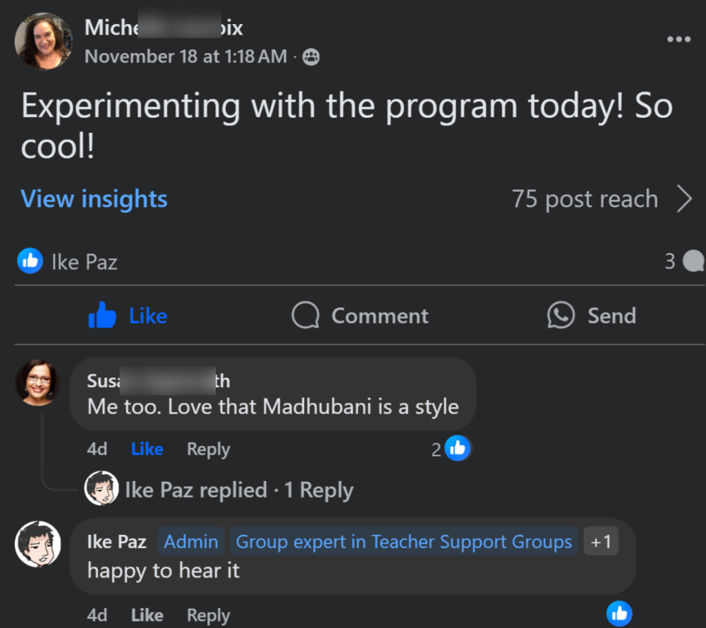Screen dimensions: 706x628
Task: Expand the "Ike Paz replied · 1 Reply" thread
Action: [239, 490]
